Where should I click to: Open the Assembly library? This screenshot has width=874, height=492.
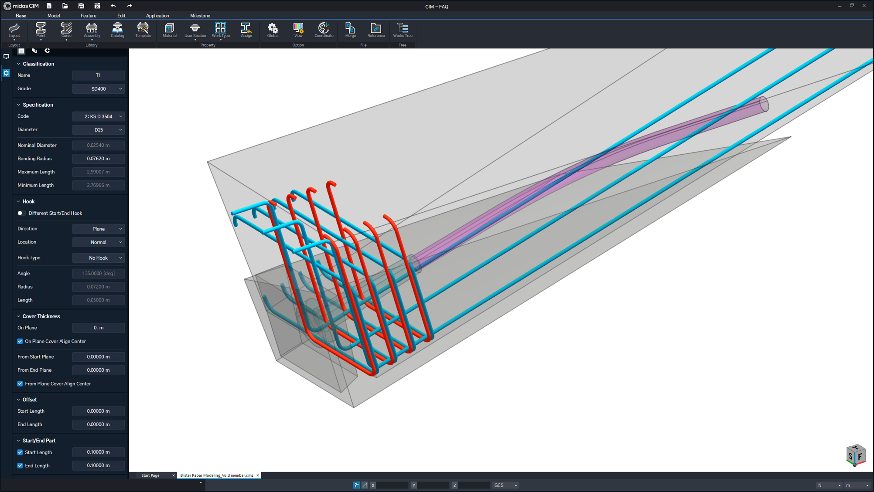[x=92, y=30]
